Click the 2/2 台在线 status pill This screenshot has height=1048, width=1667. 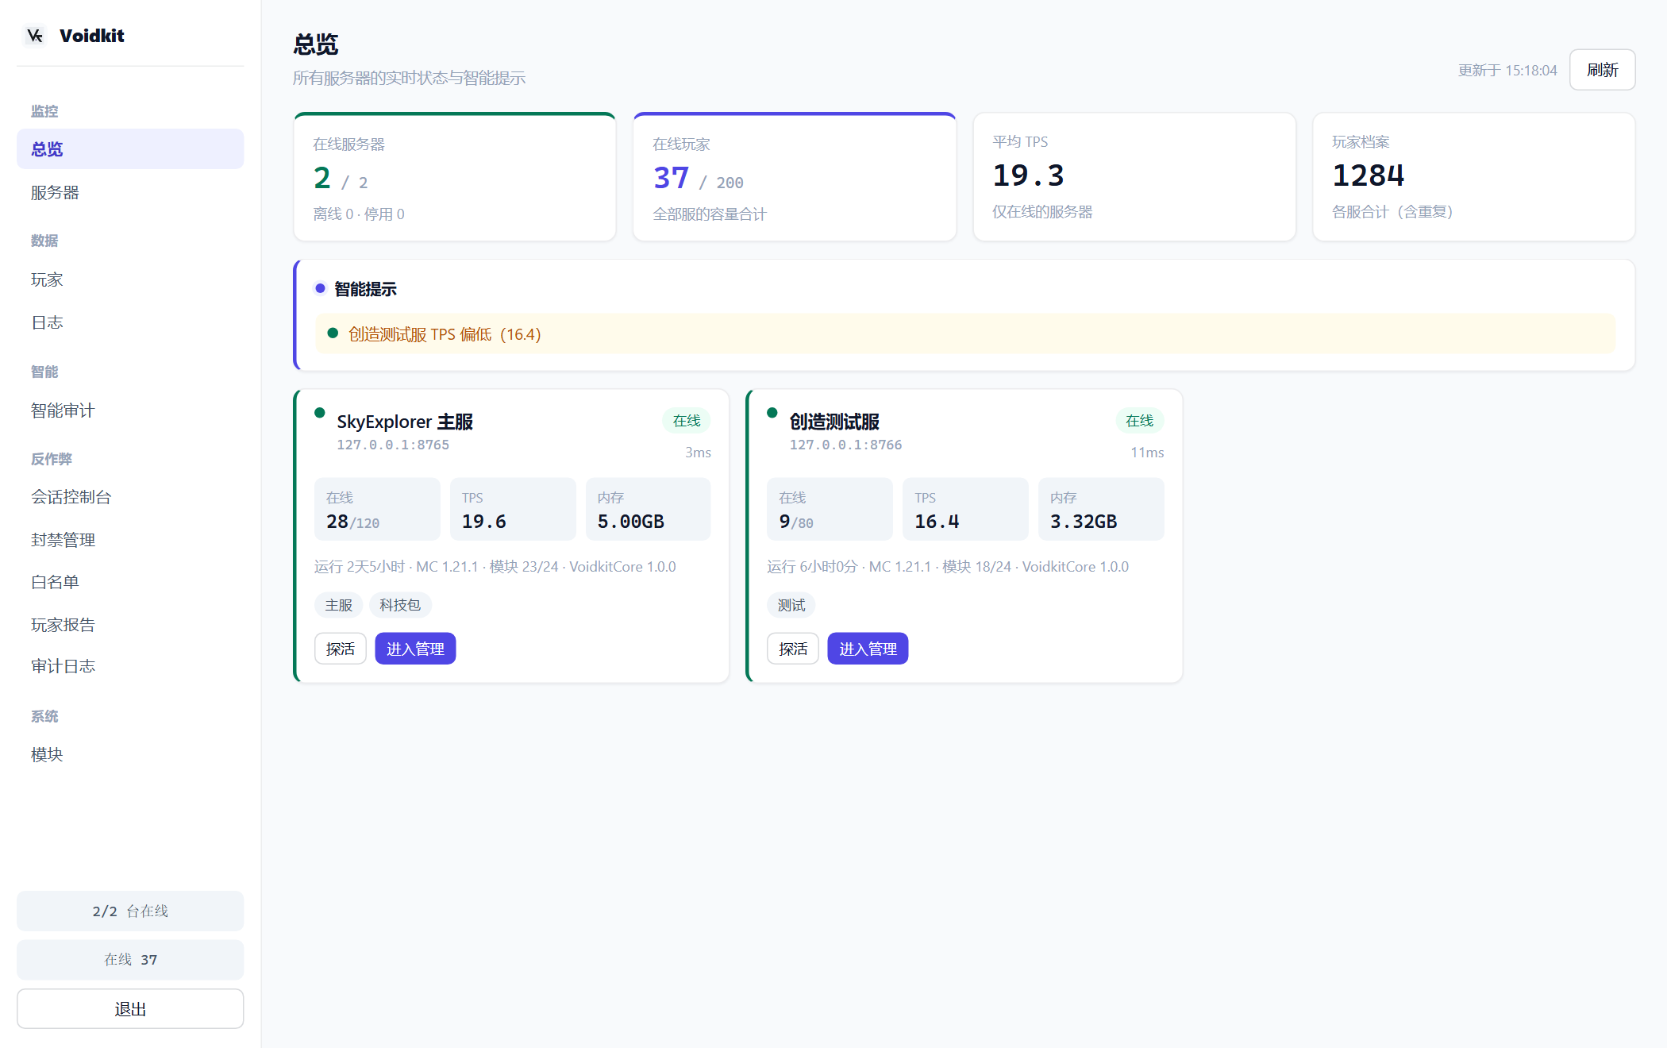click(130, 911)
